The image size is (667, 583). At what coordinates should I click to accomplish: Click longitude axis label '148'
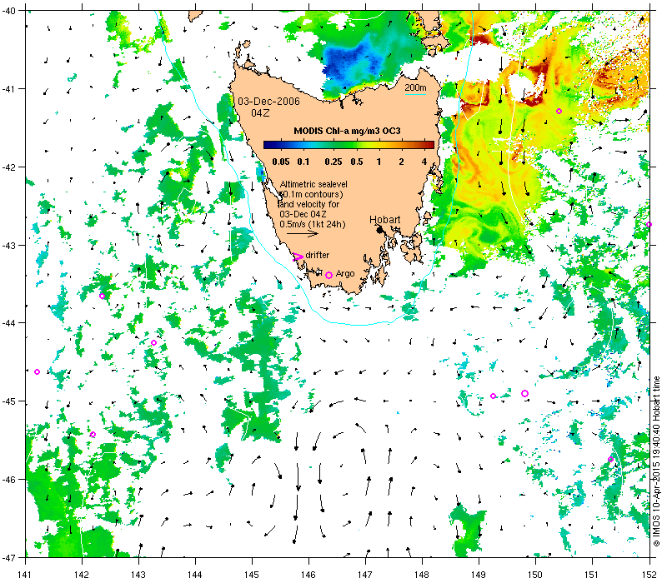(x=422, y=575)
